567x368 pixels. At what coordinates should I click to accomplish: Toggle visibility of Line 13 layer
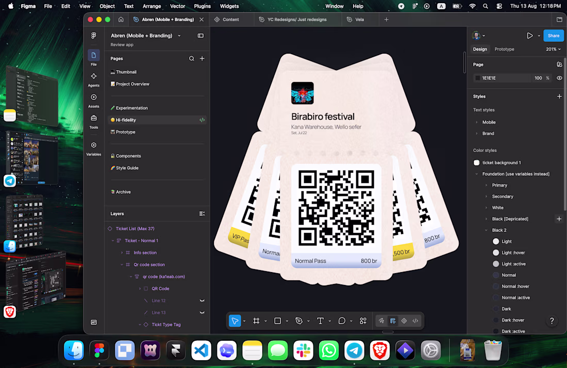(202, 313)
